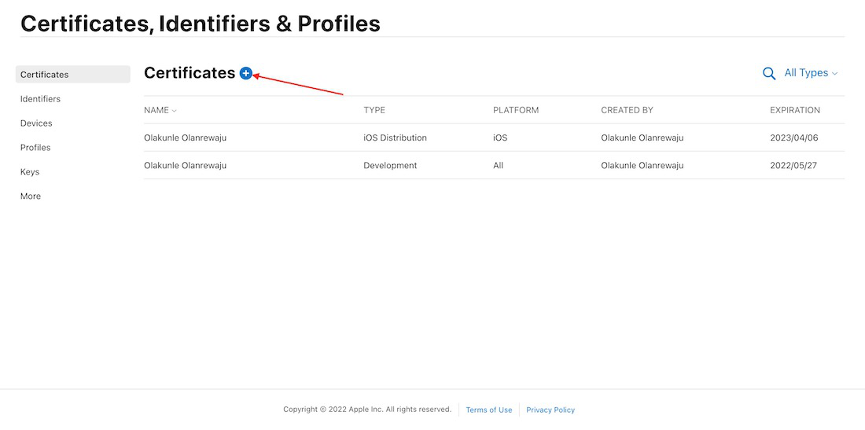Go to Devices in the sidebar

pyautogui.click(x=36, y=123)
